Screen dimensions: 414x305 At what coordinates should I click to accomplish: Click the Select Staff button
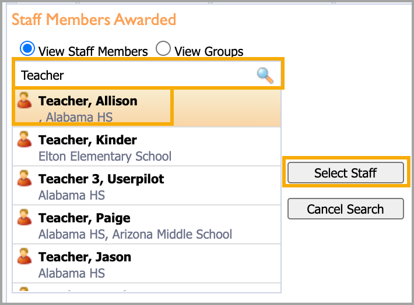click(346, 173)
